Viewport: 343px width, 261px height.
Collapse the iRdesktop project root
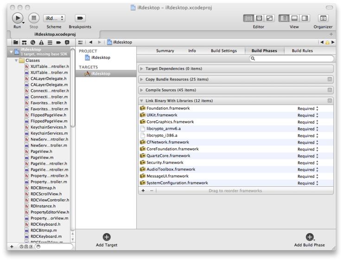pos(11,52)
